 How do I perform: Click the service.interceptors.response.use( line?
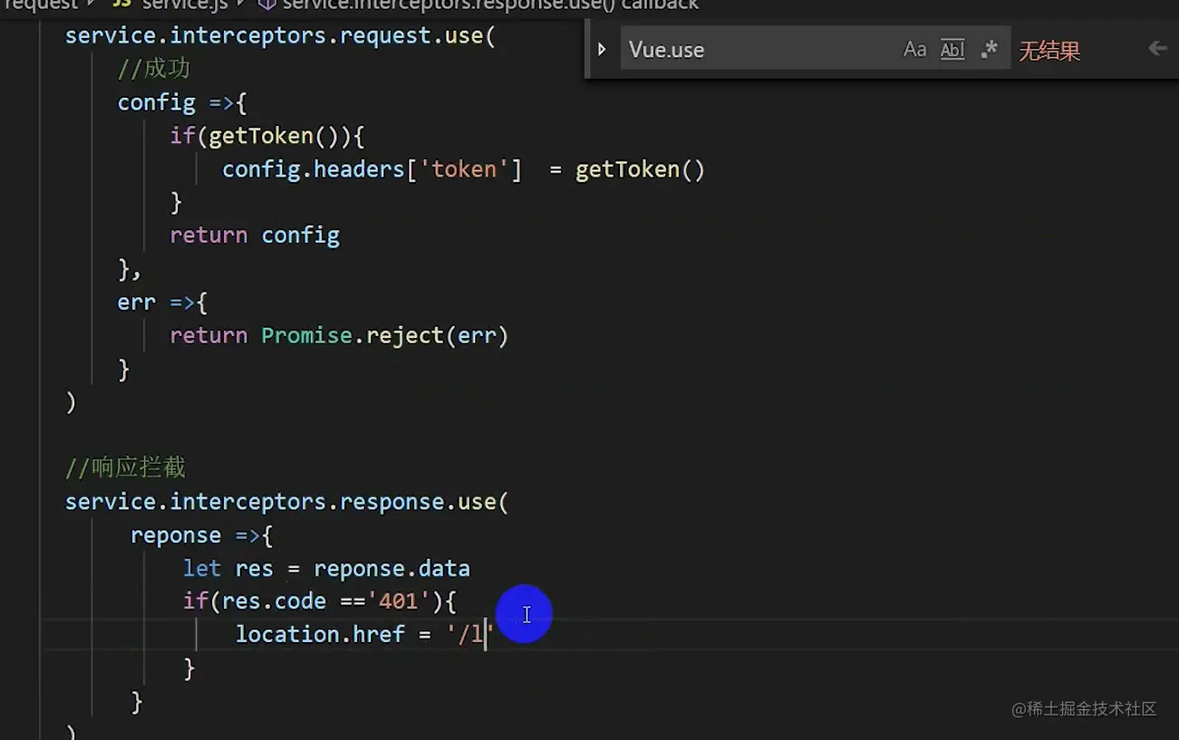click(x=287, y=502)
